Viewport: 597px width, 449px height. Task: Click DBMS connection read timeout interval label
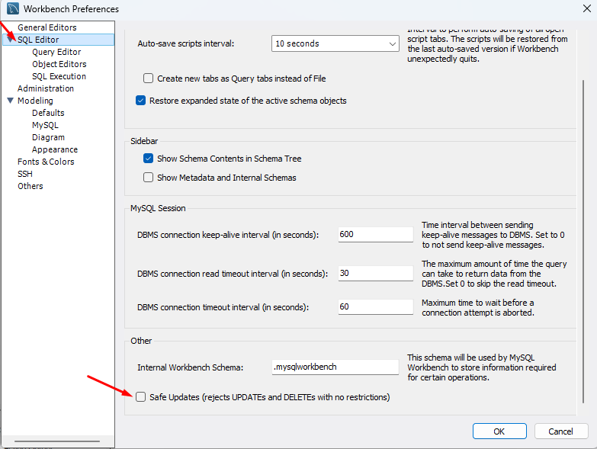click(233, 274)
